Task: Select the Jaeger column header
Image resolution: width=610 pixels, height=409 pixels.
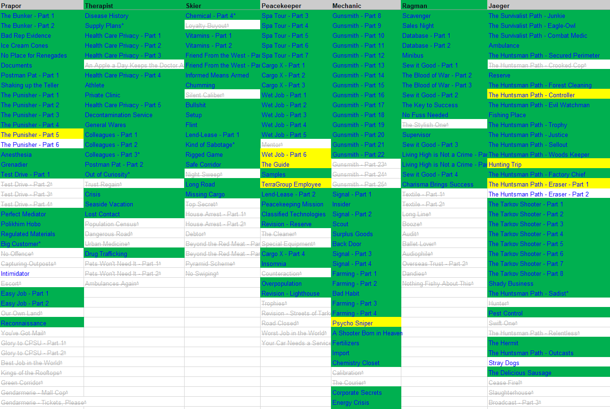Action: (x=549, y=5)
